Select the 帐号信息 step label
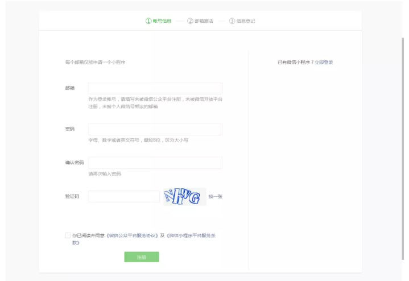409x281 pixels. [x=162, y=21]
